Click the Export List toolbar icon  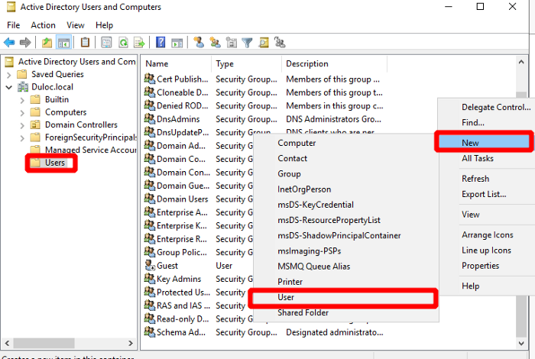pyautogui.click(x=139, y=43)
